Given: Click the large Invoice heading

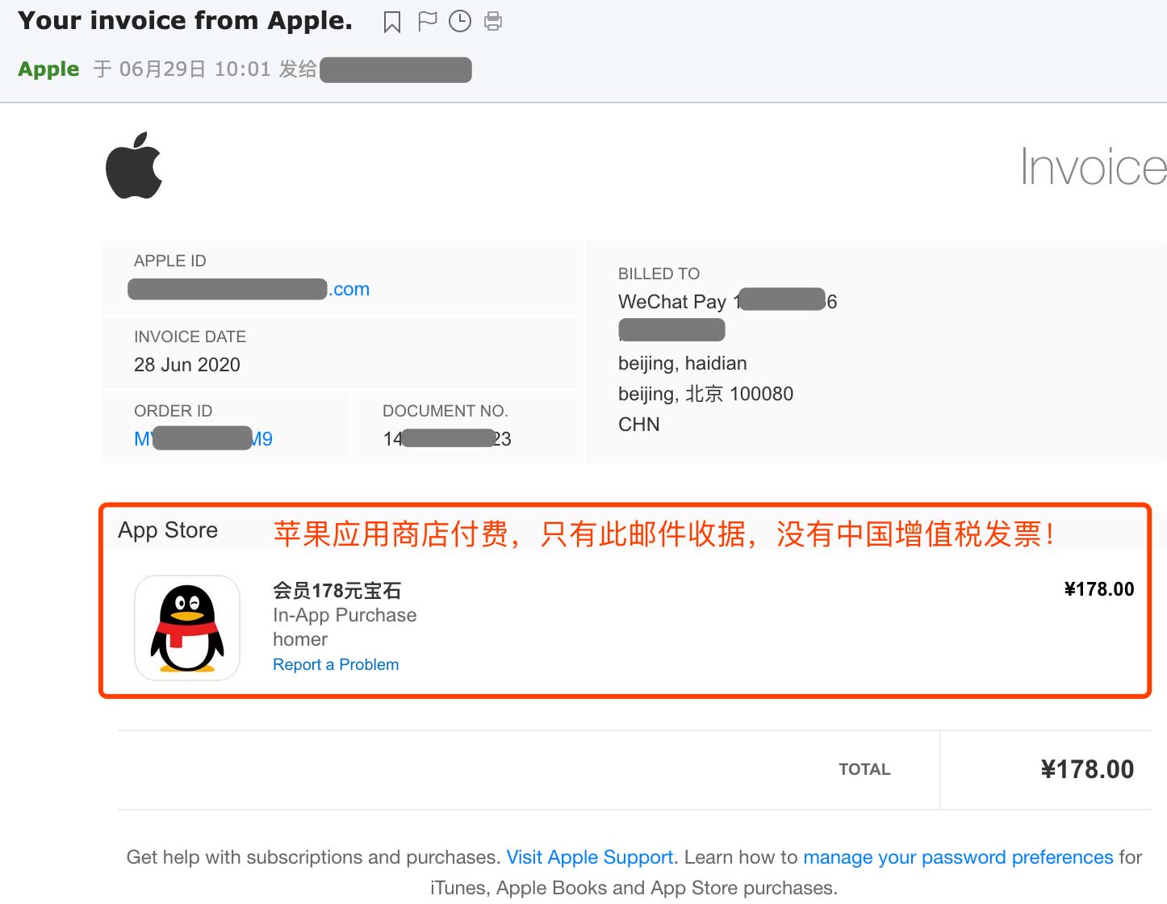Looking at the screenshot, I should (x=1094, y=167).
